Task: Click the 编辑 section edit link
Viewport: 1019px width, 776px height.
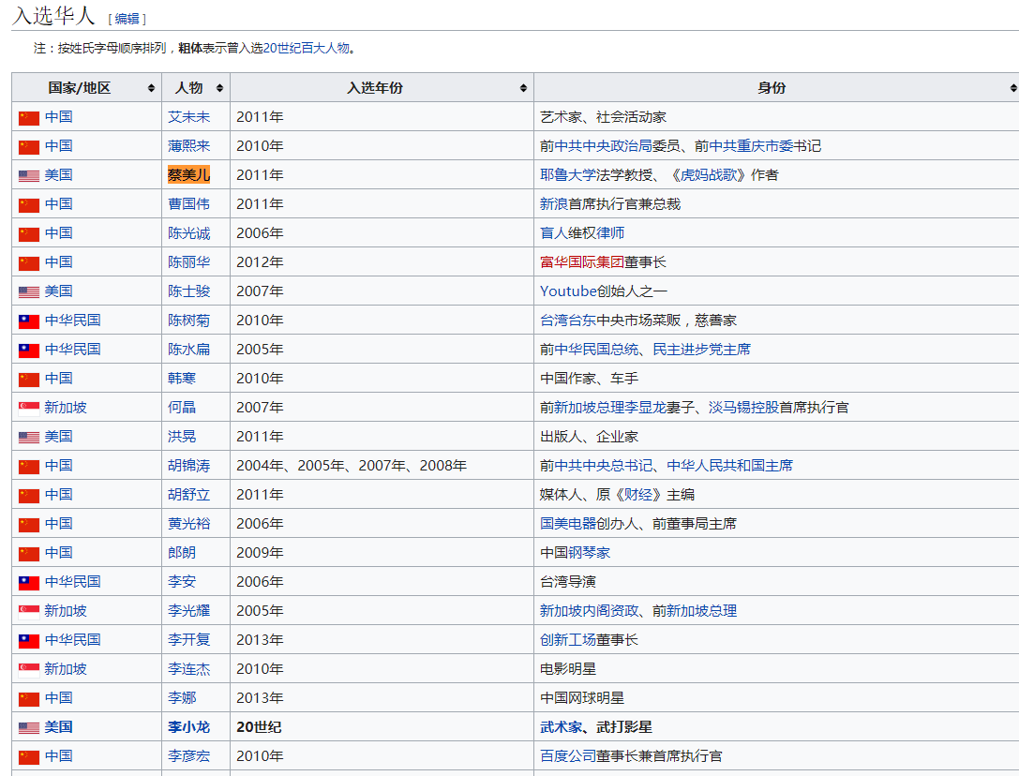Action: 127,19
